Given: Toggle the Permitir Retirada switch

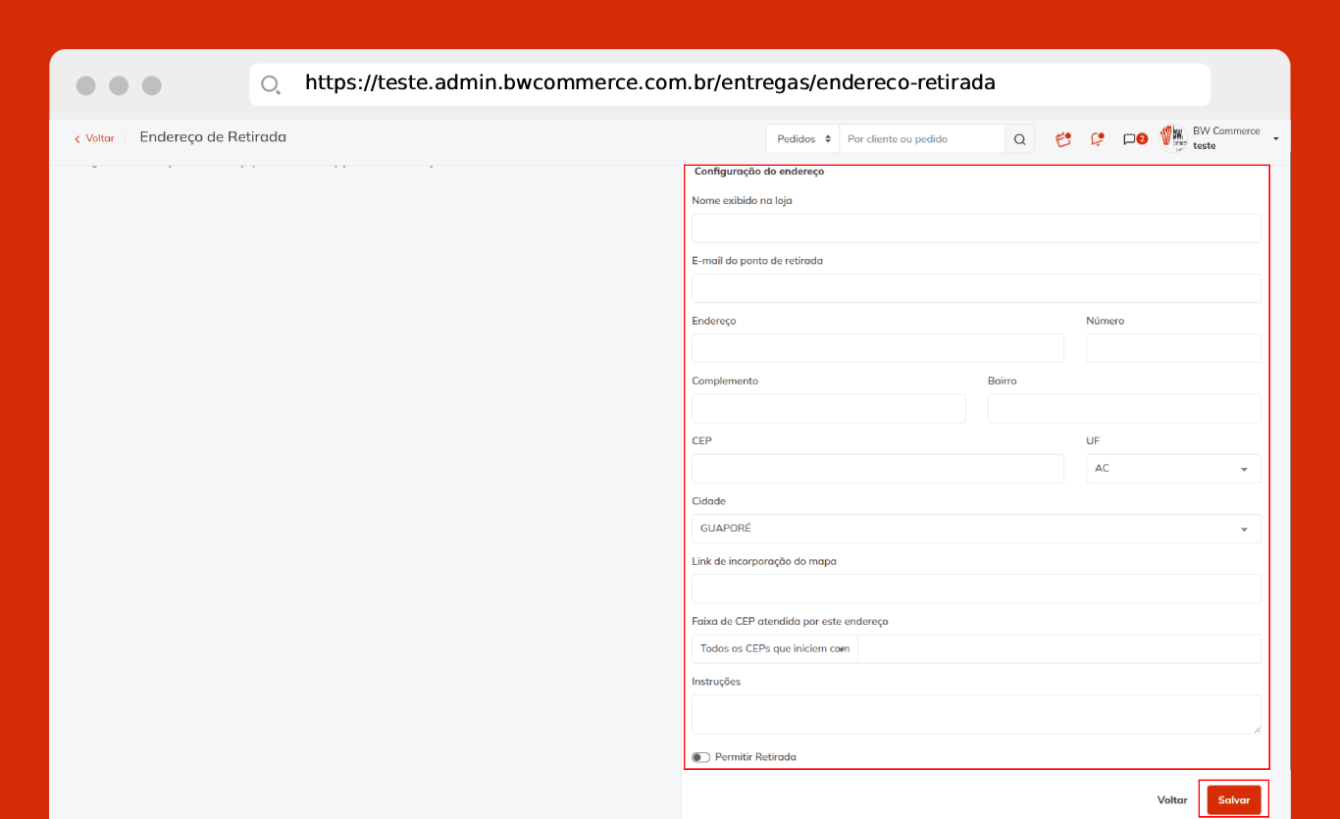Looking at the screenshot, I should pos(700,757).
